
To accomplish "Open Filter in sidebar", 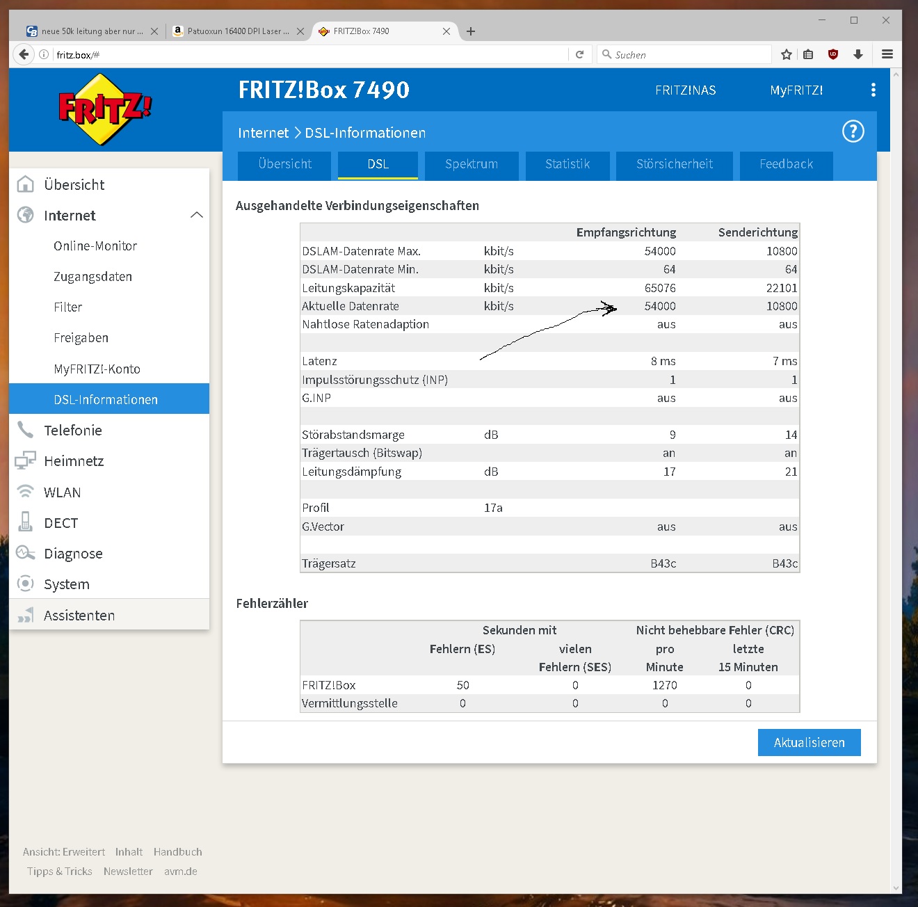I will click(68, 307).
